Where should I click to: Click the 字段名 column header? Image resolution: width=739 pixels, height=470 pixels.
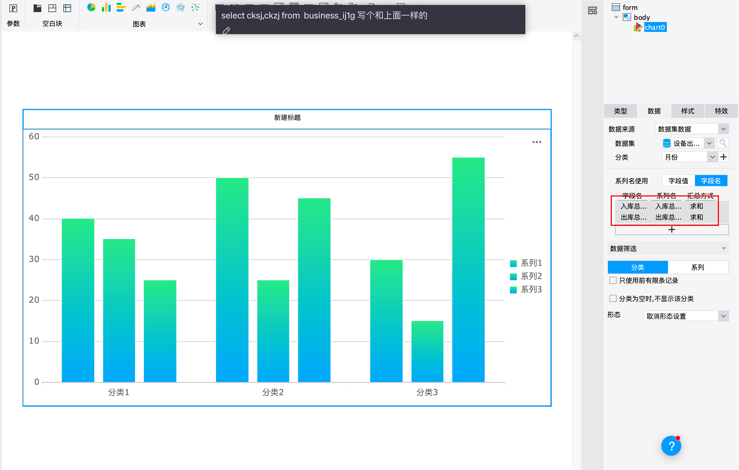pyautogui.click(x=632, y=196)
